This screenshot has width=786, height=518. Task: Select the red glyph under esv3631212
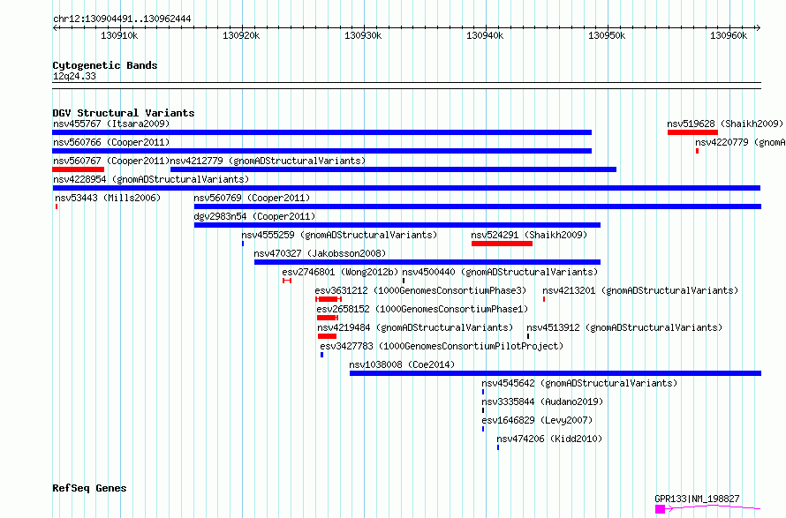click(x=329, y=299)
